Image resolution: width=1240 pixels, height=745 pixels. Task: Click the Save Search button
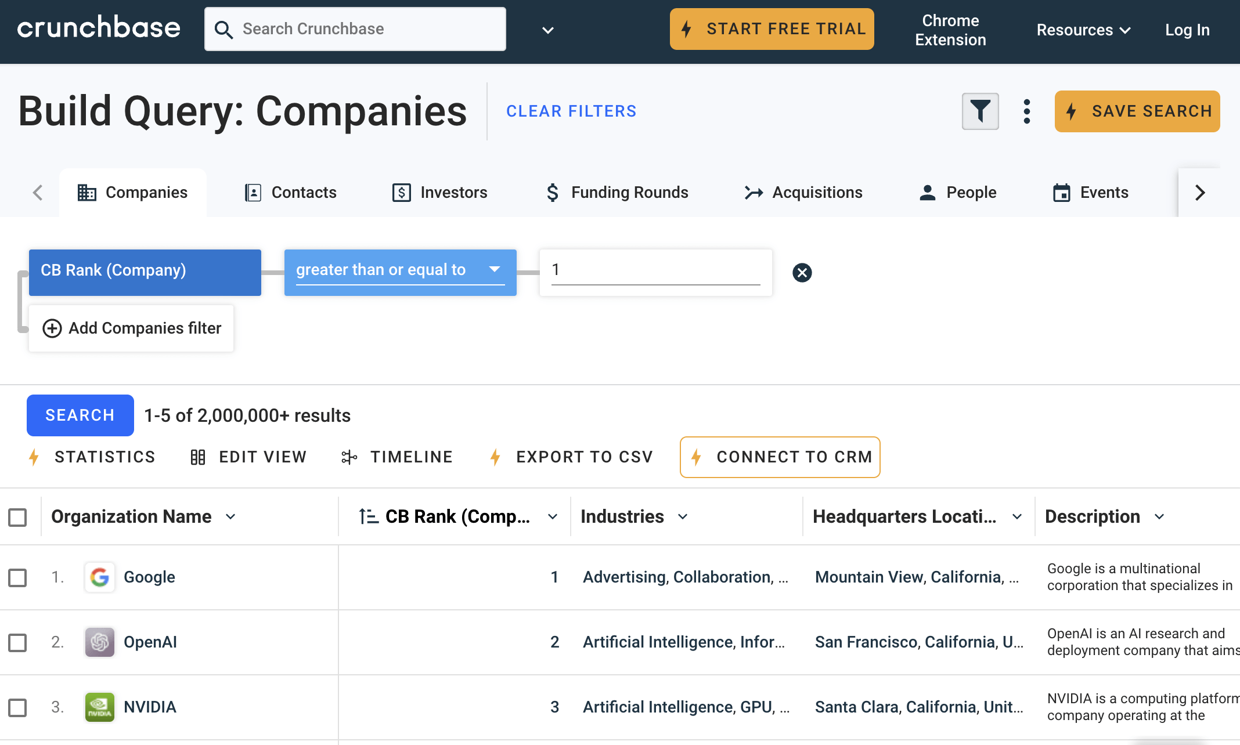[1139, 111]
